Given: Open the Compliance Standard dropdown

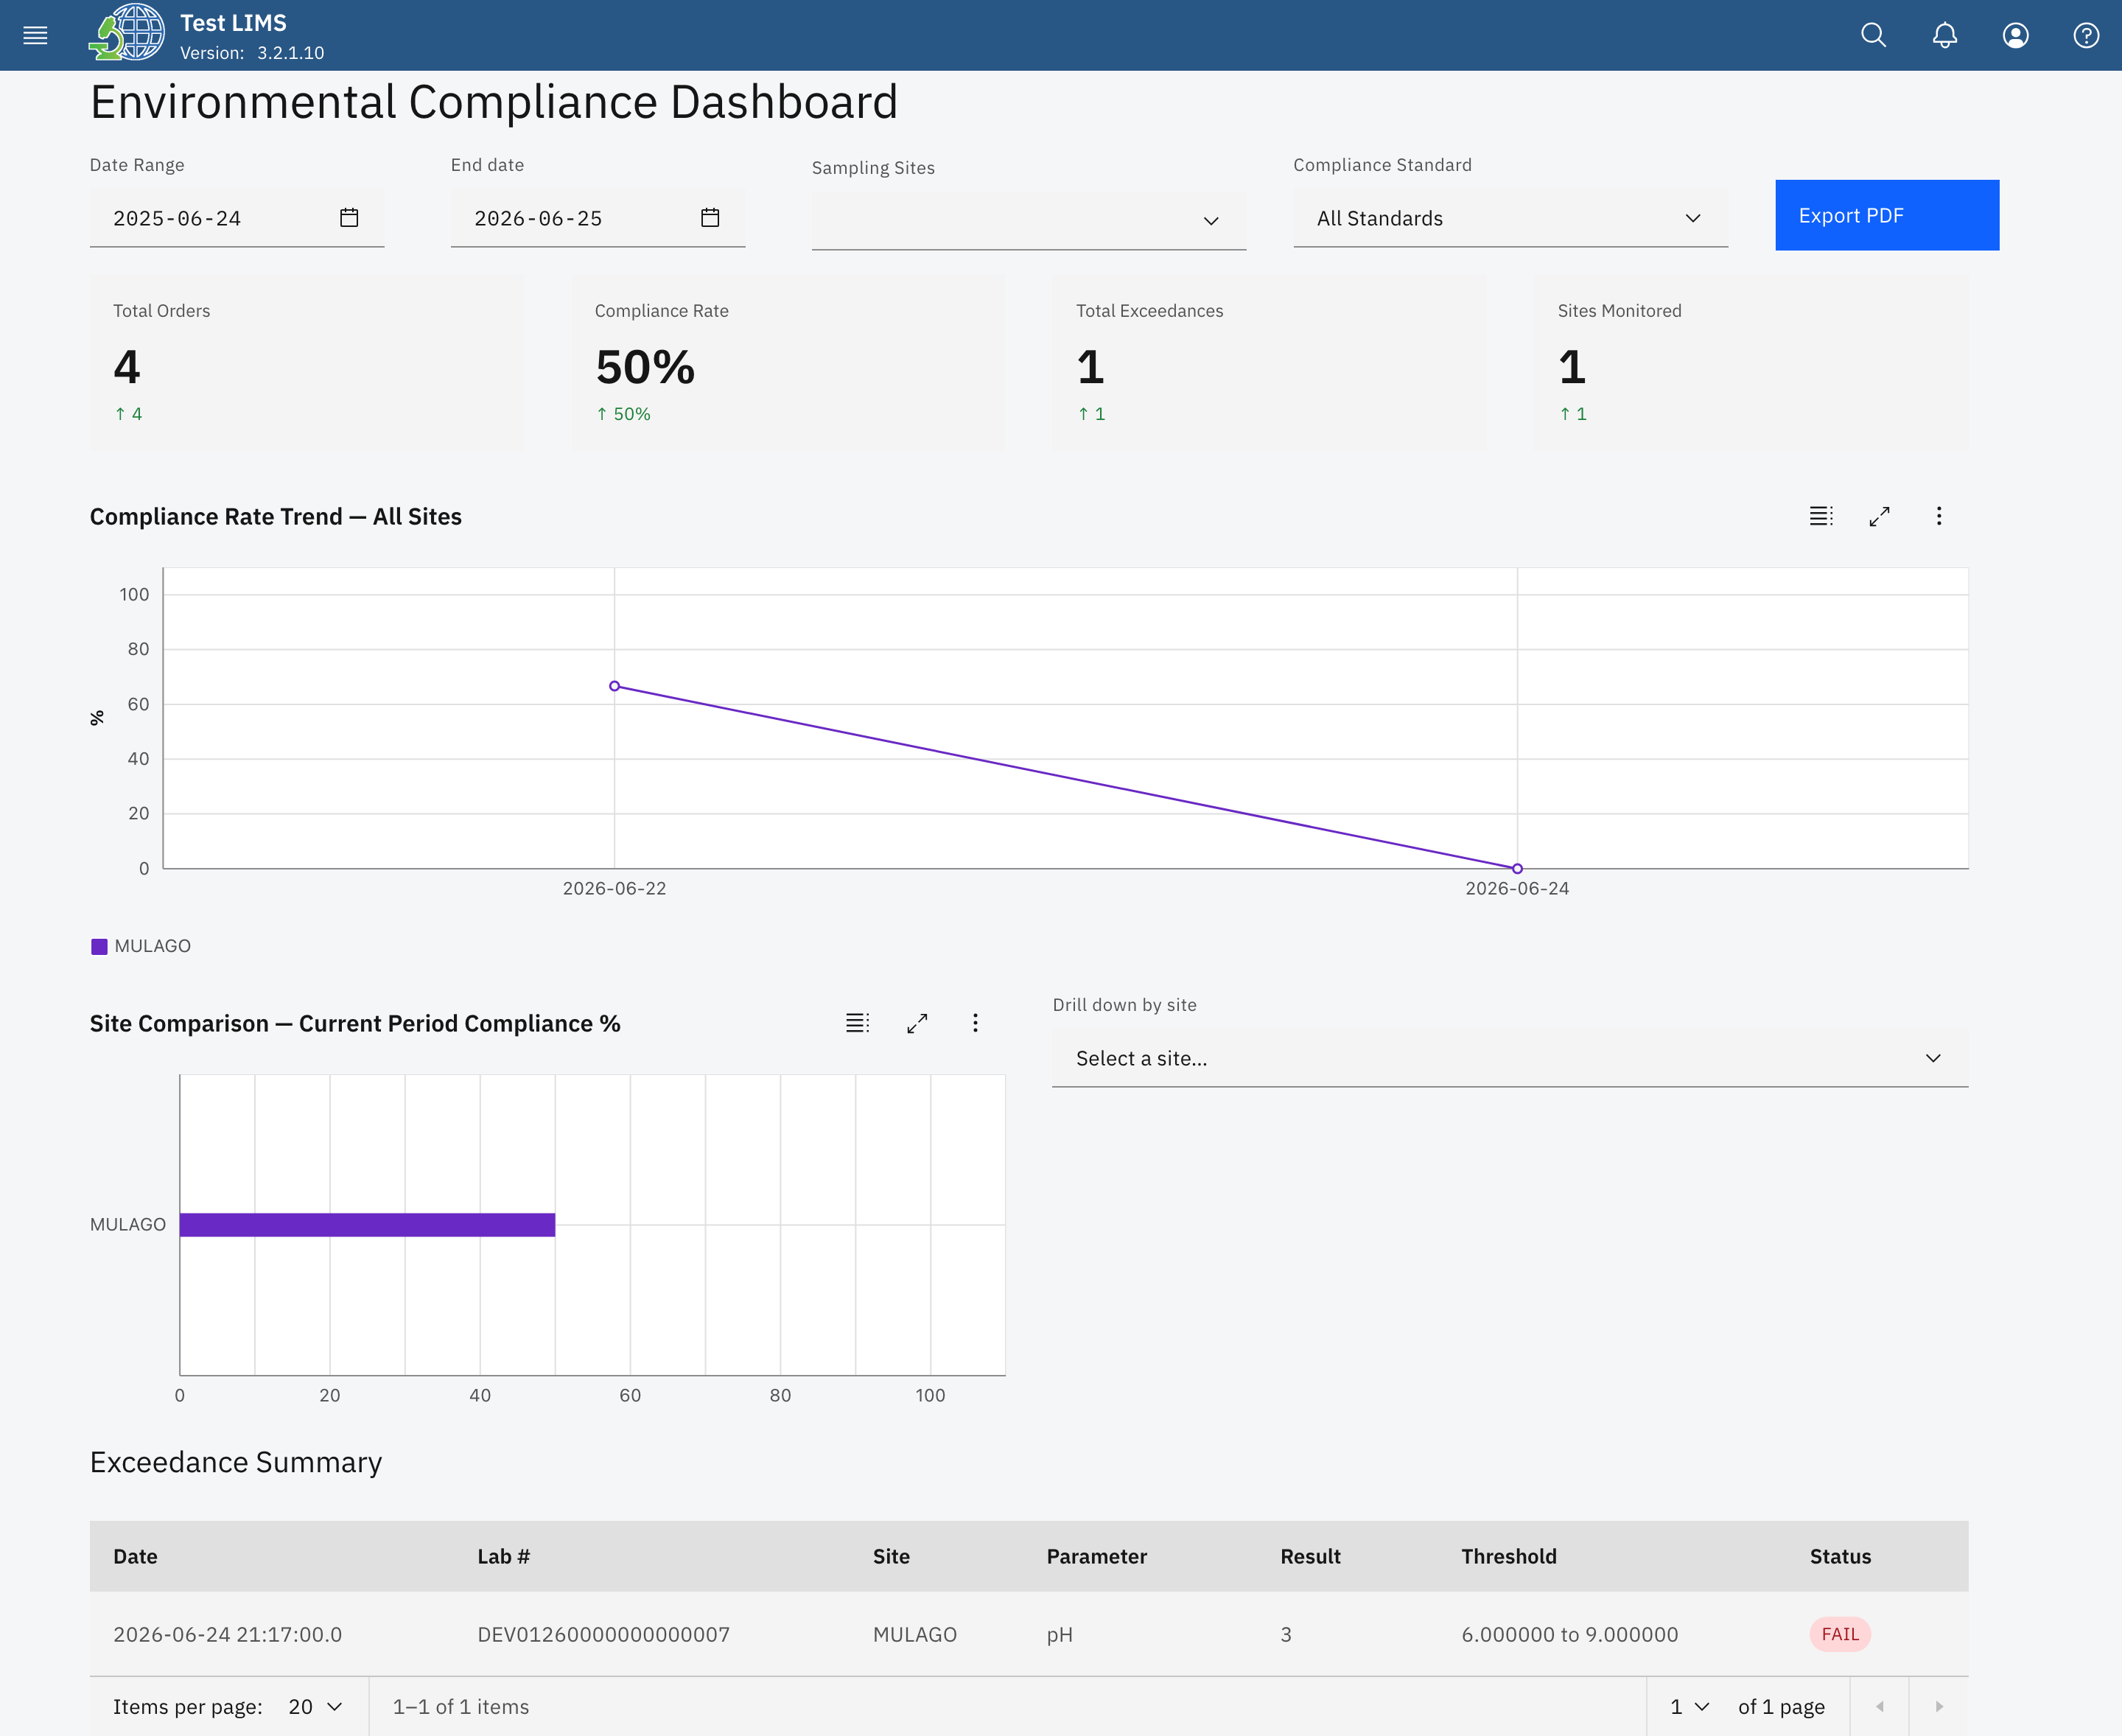Looking at the screenshot, I should click(x=1510, y=218).
